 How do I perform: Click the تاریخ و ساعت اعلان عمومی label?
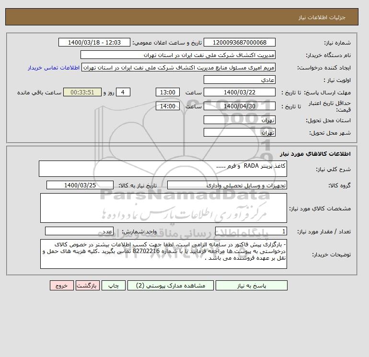tap(167, 43)
